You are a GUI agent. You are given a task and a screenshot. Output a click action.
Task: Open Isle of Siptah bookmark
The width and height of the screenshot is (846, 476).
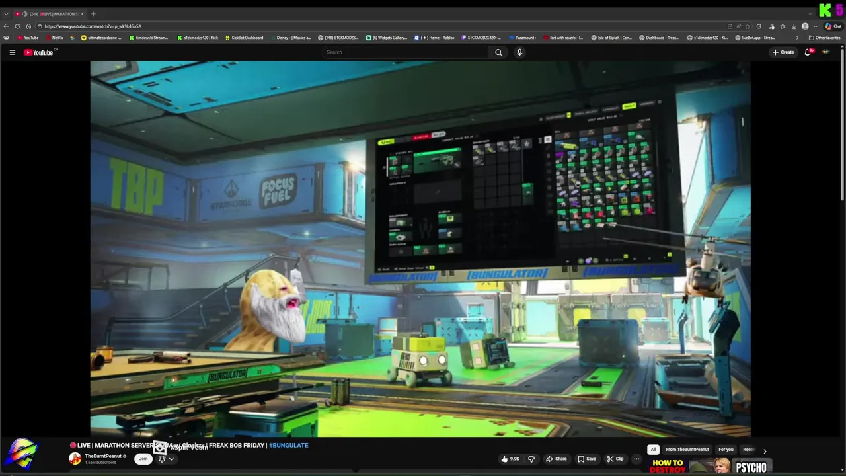pos(611,38)
